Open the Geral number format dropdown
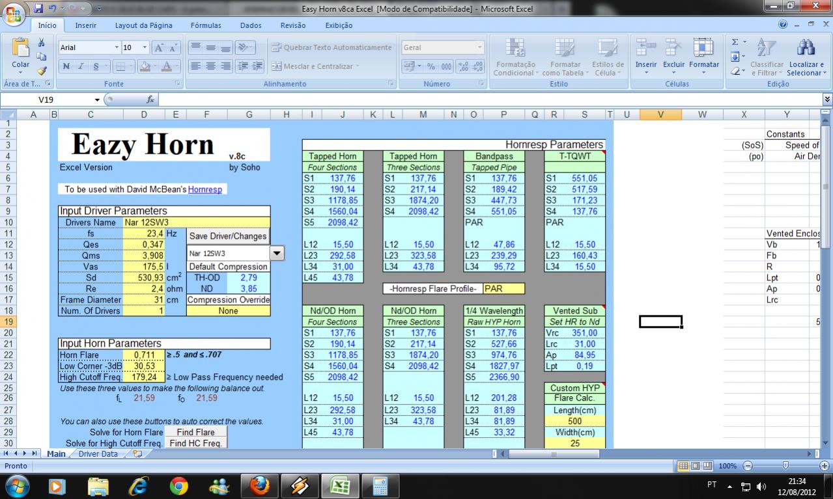The image size is (833, 499). [x=480, y=47]
